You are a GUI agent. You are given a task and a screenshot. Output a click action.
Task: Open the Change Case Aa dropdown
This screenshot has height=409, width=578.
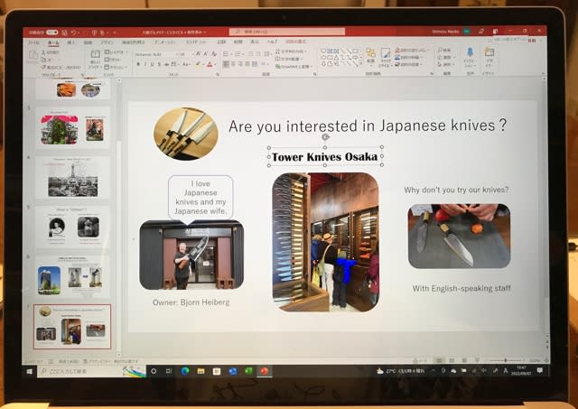pyautogui.click(x=186, y=64)
